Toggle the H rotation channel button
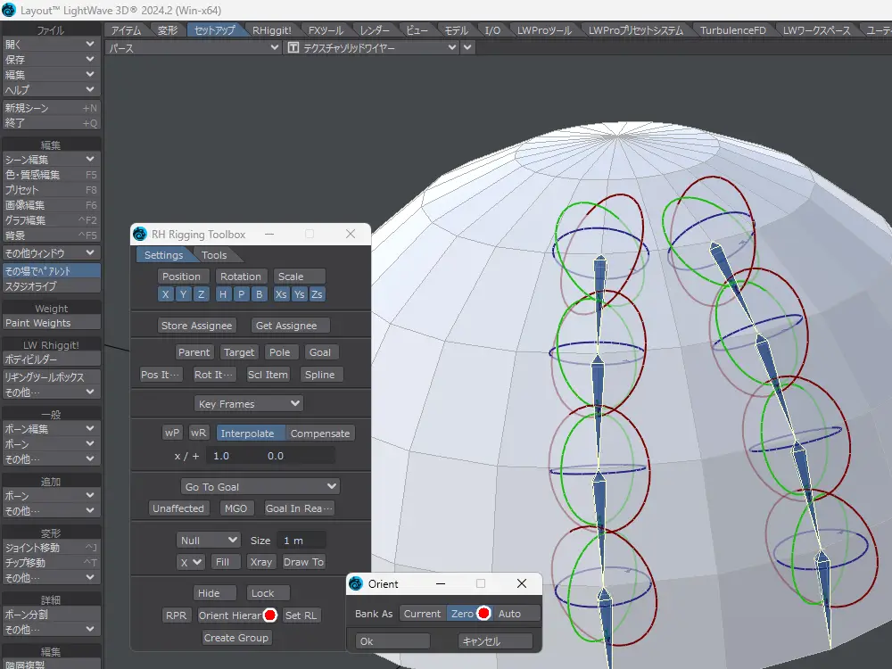The height and width of the screenshot is (669, 892). (x=223, y=294)
